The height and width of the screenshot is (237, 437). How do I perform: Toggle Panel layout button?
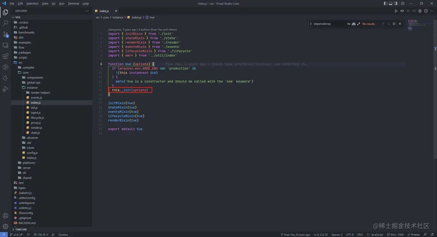(390, 4)
